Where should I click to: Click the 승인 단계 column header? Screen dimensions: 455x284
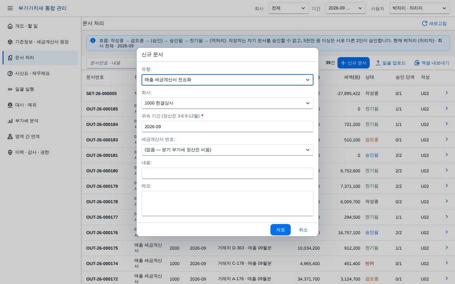click(x=405, y=77)
